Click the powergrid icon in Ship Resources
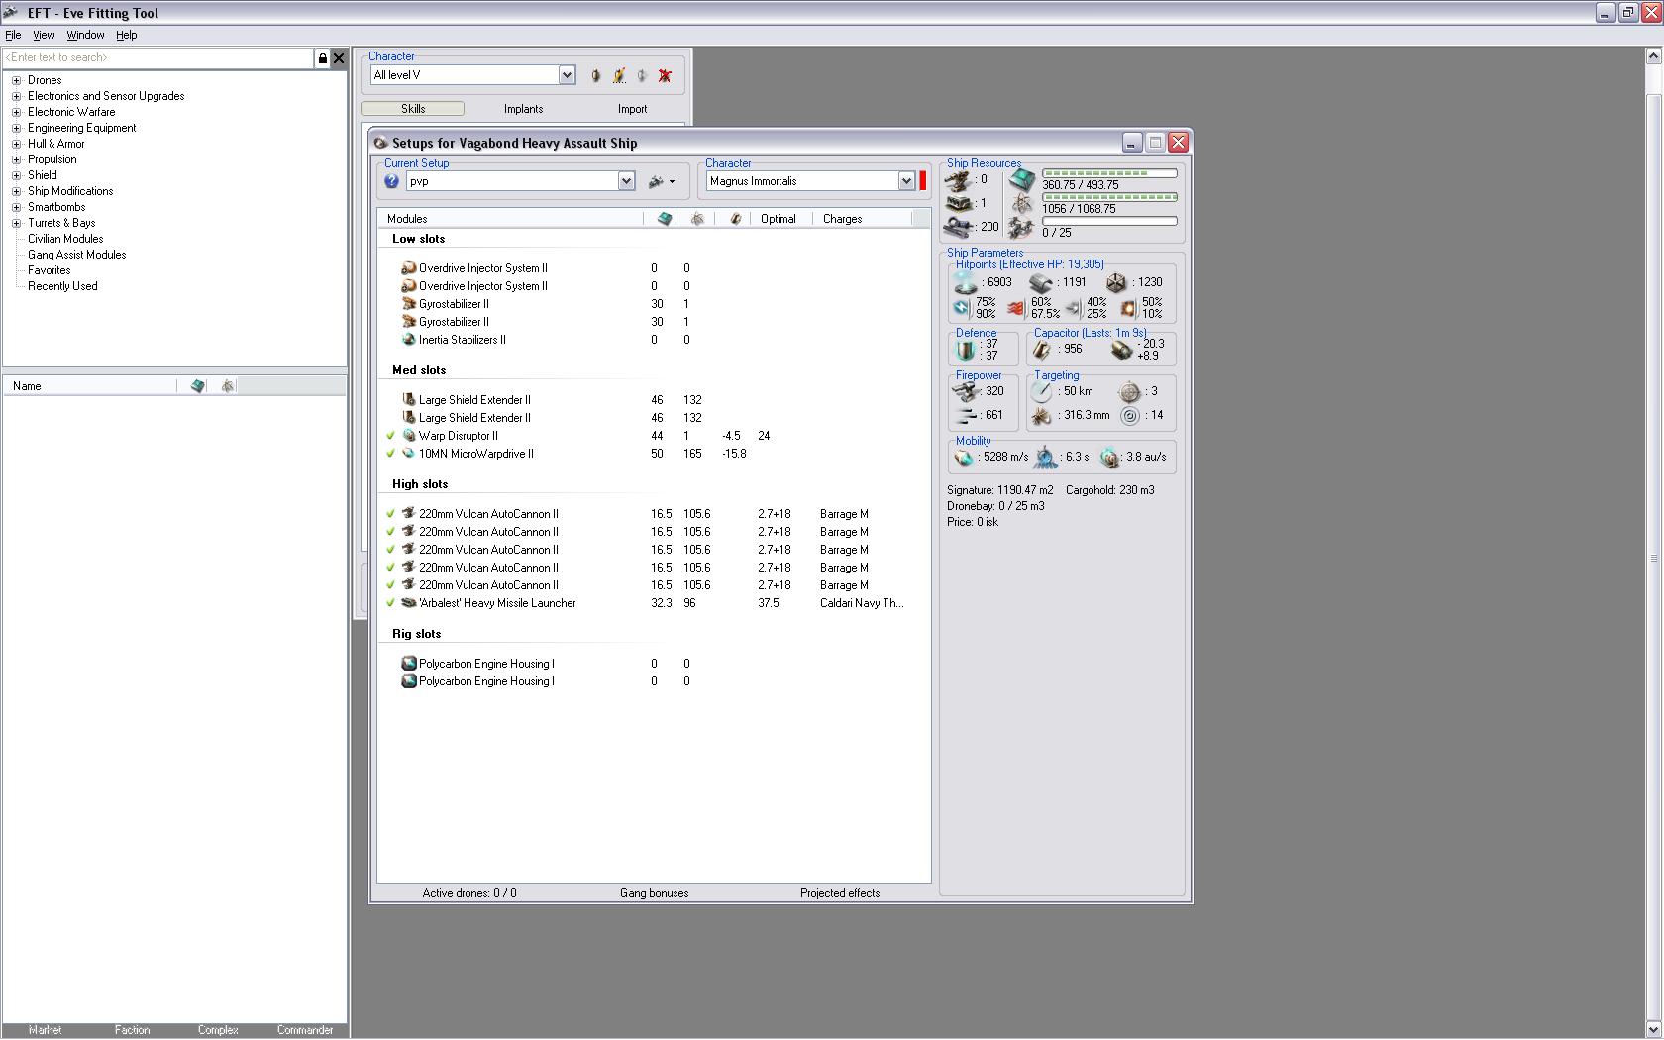 [x=1022, y=204]
